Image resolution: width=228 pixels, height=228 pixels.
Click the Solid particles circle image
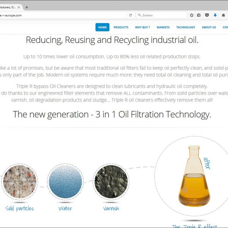(20, 182)
